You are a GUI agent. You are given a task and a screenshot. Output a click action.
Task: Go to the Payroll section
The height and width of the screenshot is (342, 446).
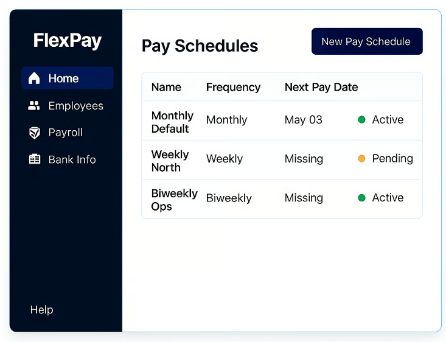click(65, 133)
